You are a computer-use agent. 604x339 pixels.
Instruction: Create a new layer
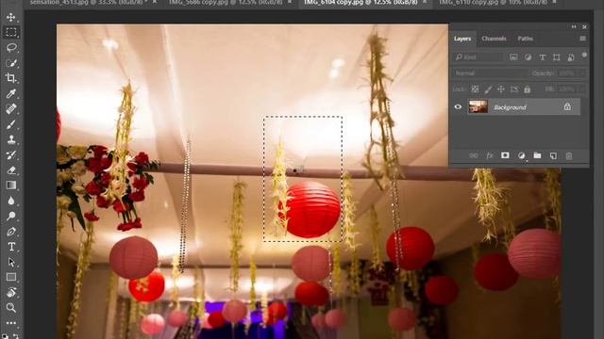pos(553,155)
